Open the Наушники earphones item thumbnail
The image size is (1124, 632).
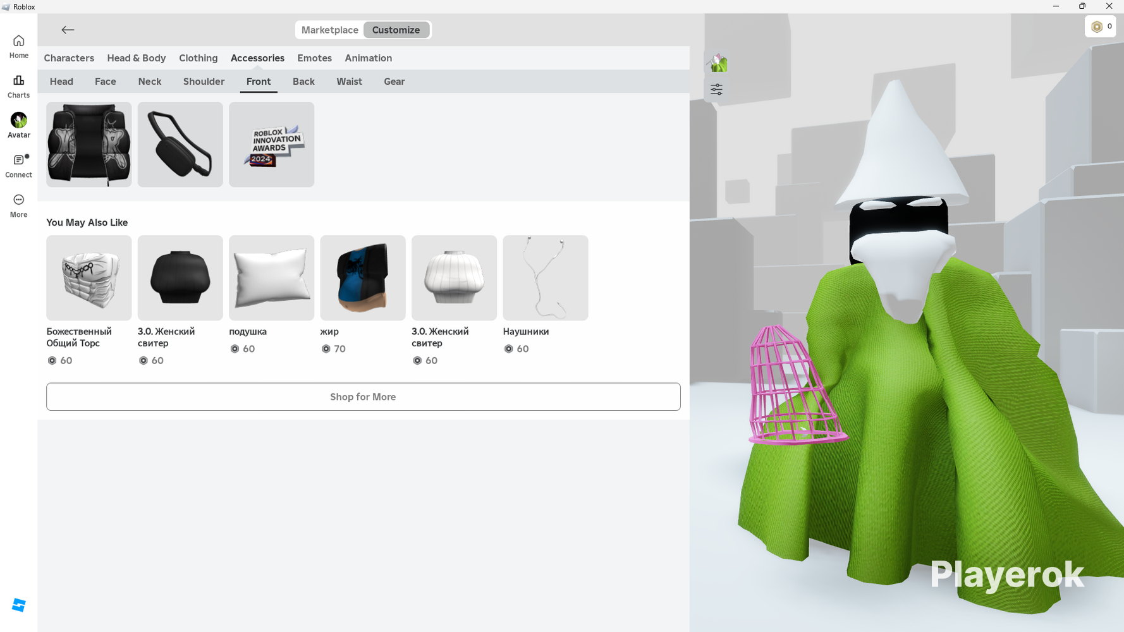coord(546,278)
